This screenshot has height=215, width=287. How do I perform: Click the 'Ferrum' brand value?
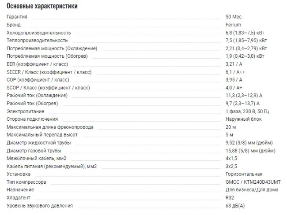pos(233,25)
